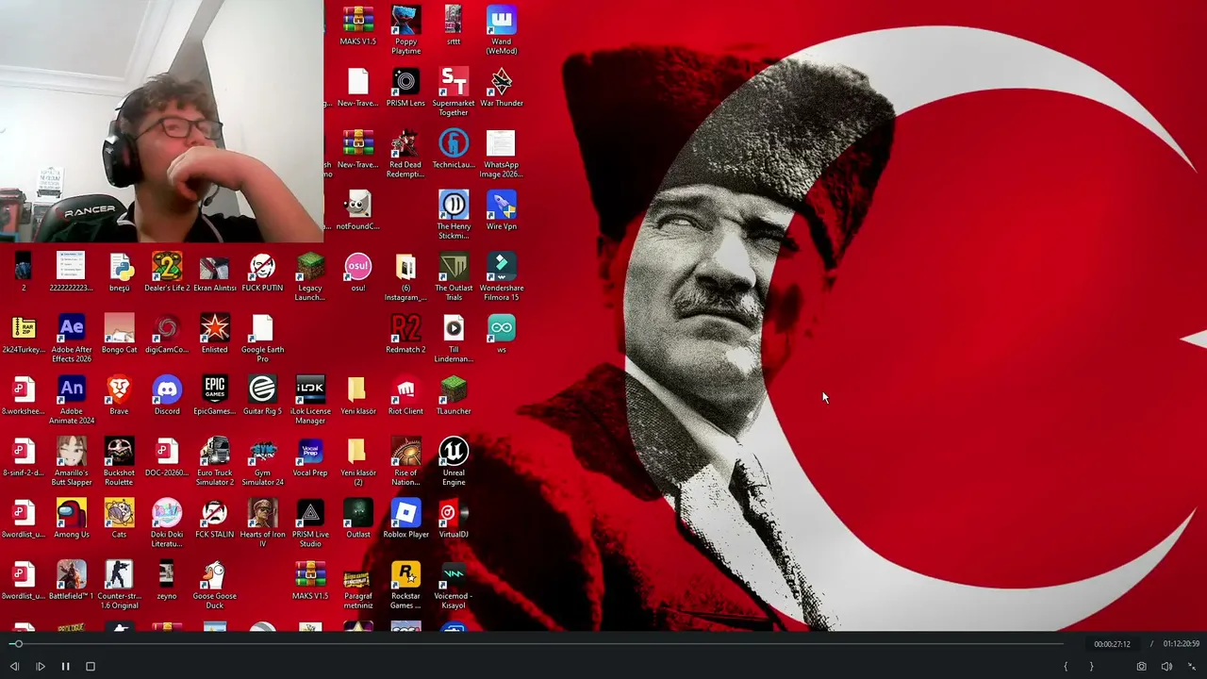Click the digiCamControl desktop icon
The image size is (1207, 679).
(167, 334)
